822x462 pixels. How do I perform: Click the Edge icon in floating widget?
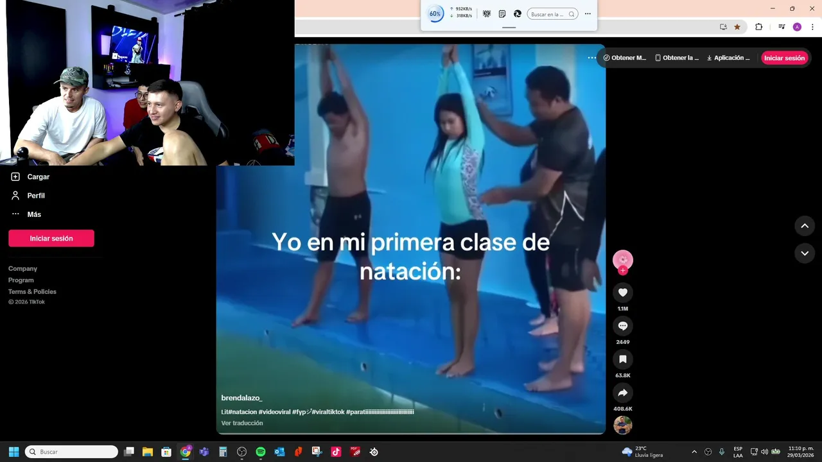[x=518, y=13]
